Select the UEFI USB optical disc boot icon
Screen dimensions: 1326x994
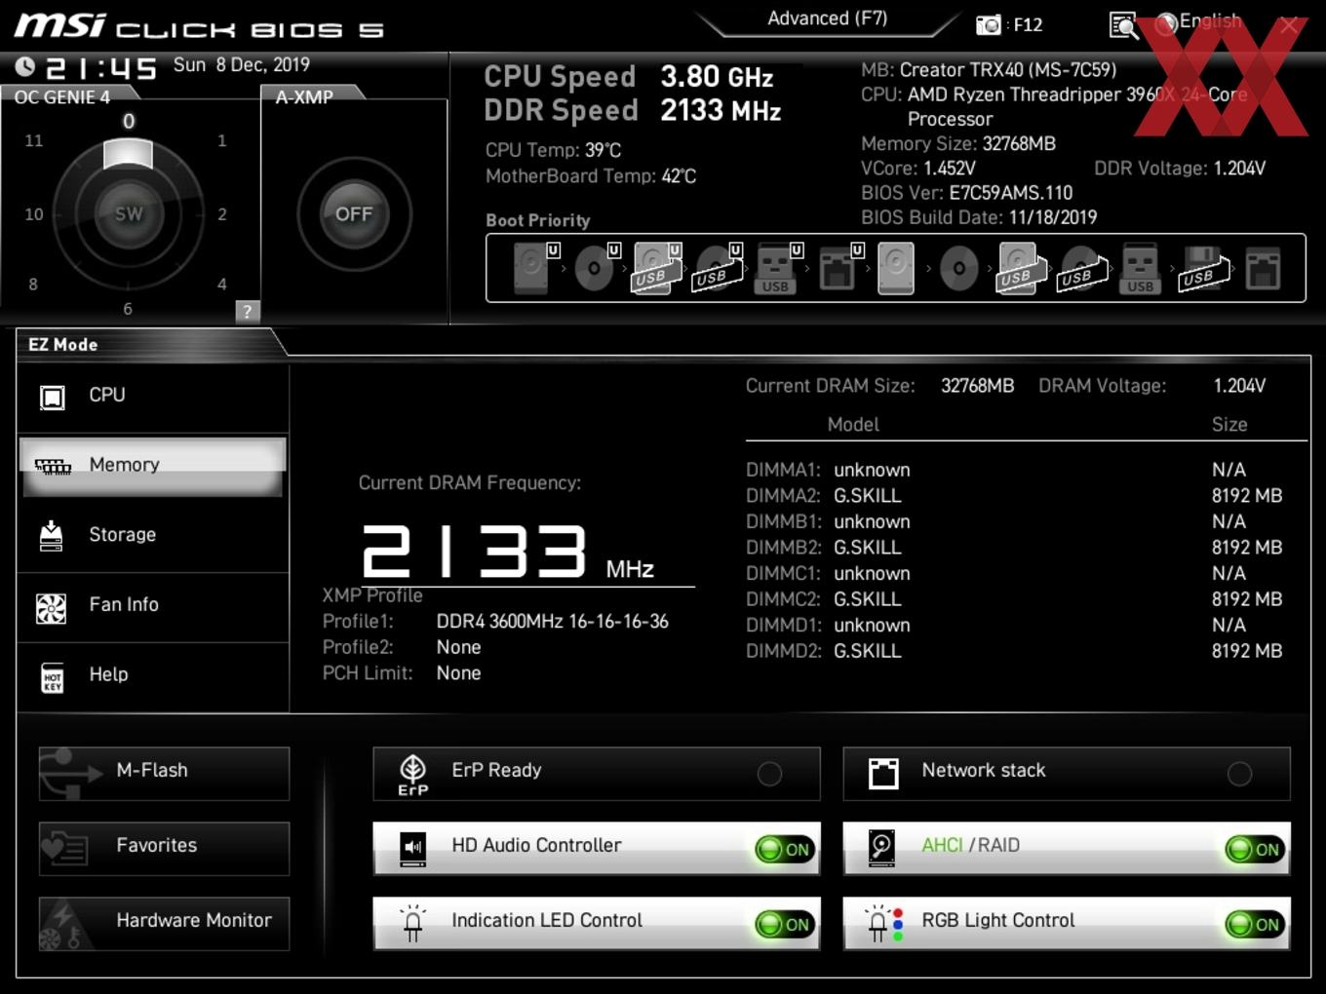point(717,268)
